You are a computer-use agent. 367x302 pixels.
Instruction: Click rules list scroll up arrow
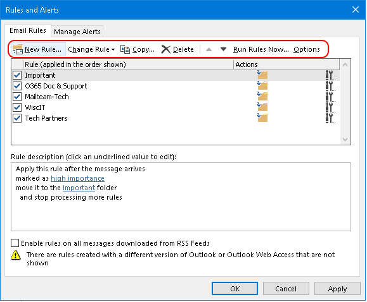pyautogui.click(x=345, y=64)
